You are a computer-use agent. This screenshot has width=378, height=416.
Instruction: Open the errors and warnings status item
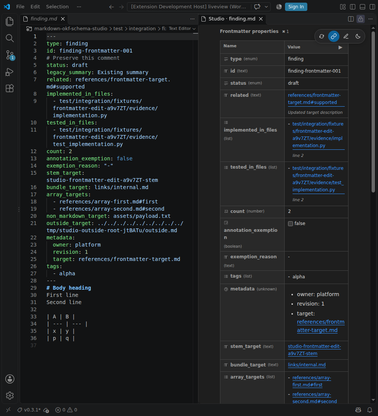tap(66, 410)
